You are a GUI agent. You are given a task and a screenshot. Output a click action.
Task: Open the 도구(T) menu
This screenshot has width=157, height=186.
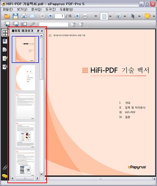51,9
